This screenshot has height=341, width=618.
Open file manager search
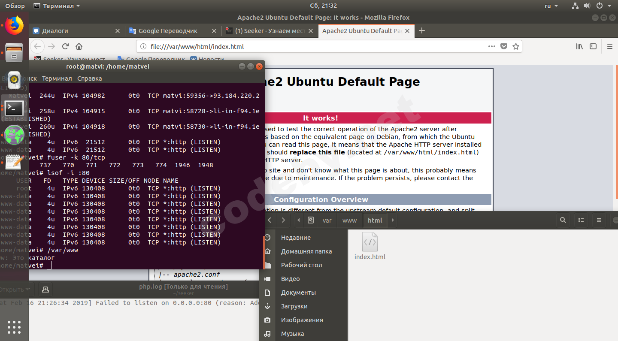[x=563, y=220]
